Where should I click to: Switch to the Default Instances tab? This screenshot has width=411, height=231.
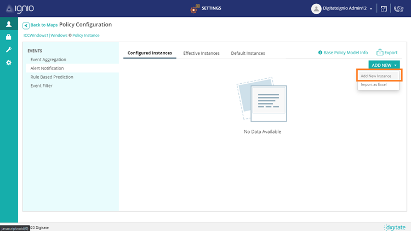tap(248, 53)
